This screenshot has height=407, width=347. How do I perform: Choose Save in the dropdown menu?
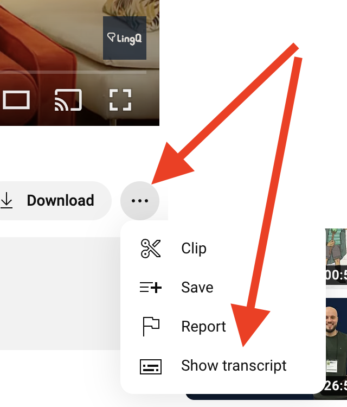pos(223,287)
